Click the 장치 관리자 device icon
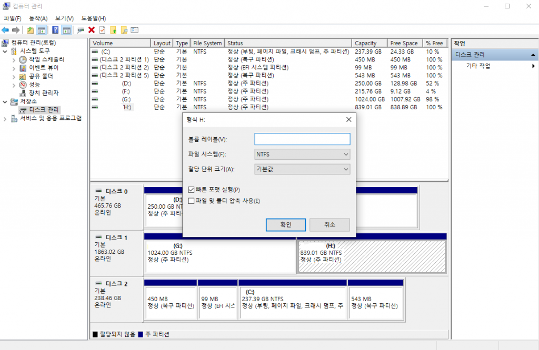539x350 pixels. coord(23,93)
